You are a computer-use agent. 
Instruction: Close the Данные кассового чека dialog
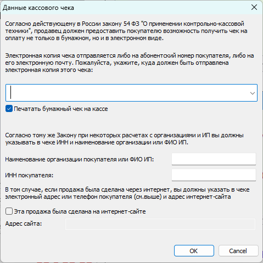pos(254,7)
